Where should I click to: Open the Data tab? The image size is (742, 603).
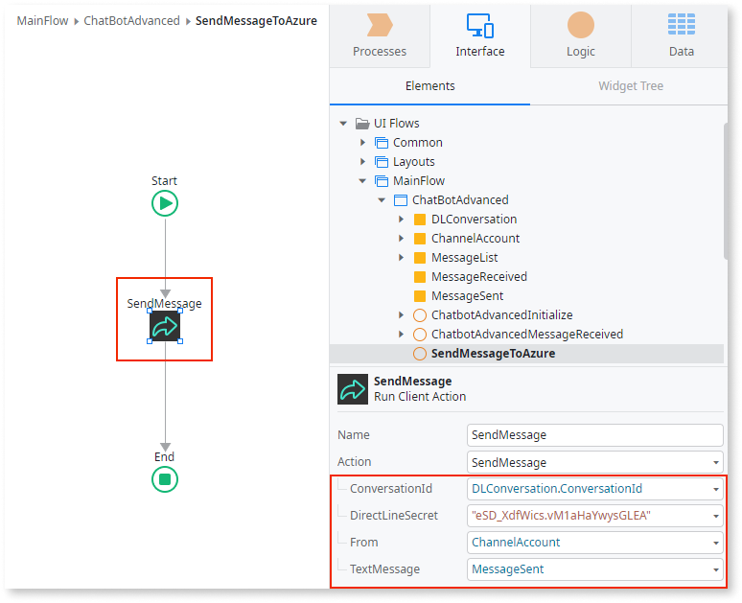(681, 36)
